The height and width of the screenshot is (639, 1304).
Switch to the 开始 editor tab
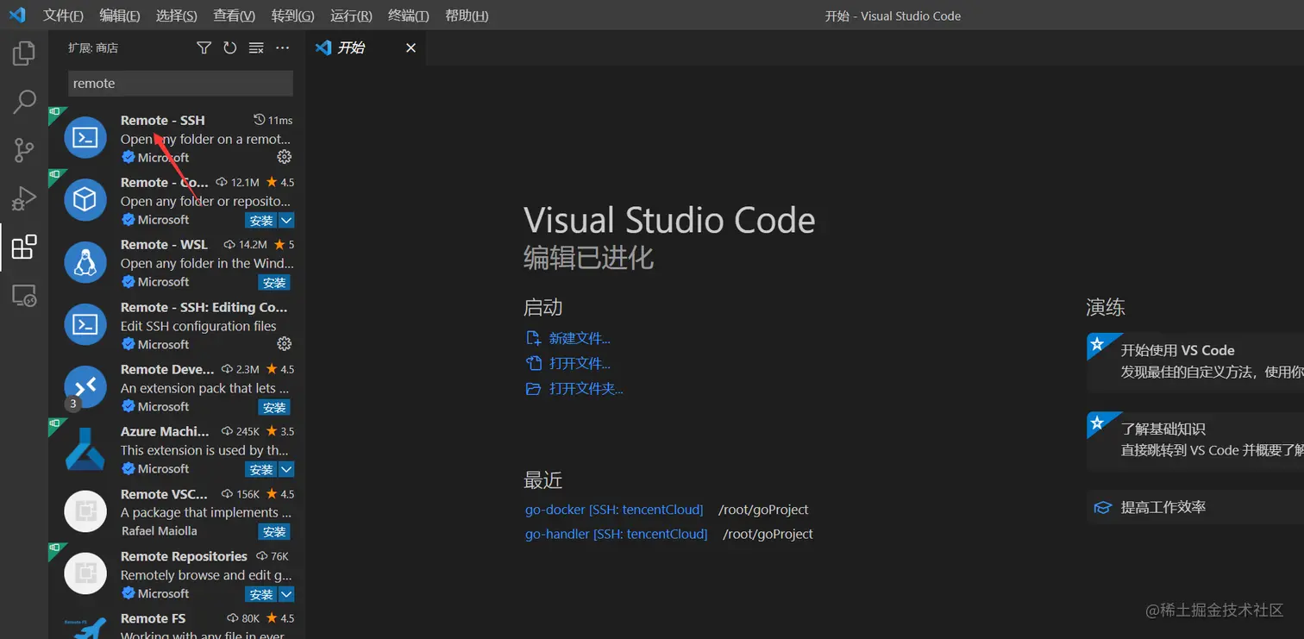[366, 48]
